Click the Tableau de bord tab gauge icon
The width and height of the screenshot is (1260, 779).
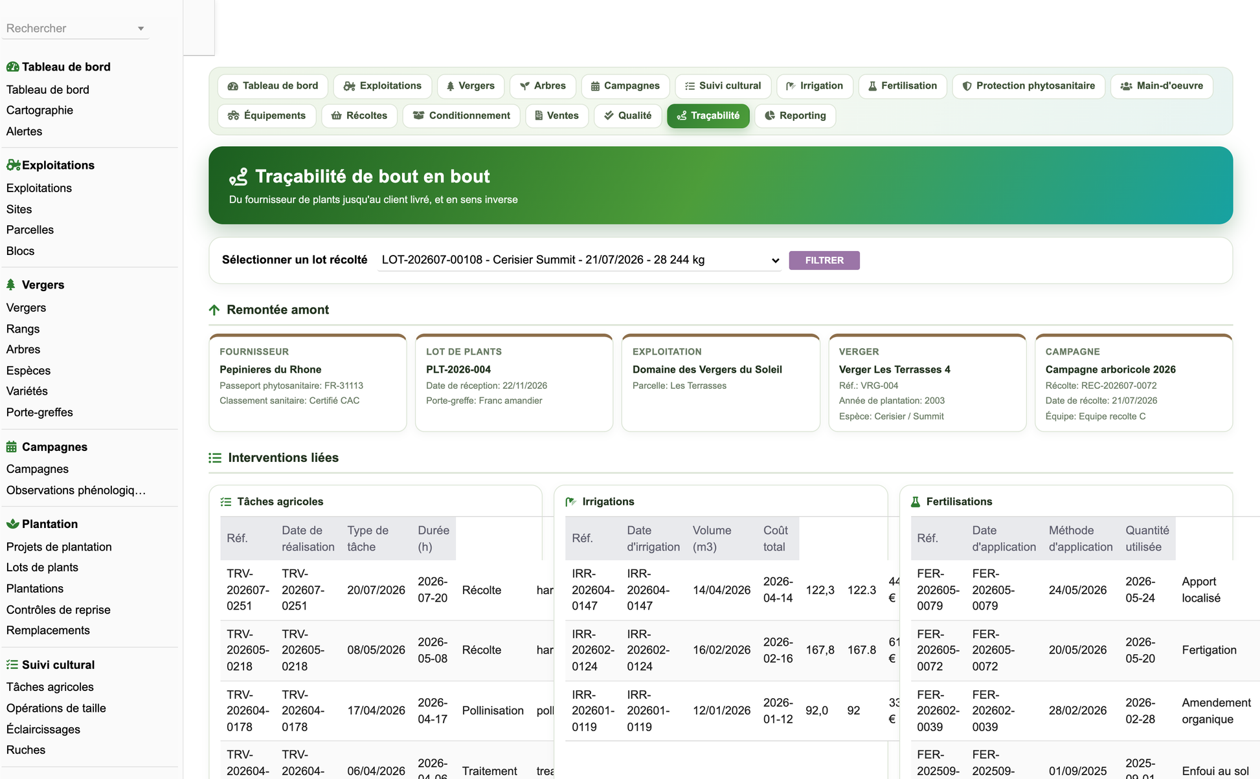coord(233,86)
